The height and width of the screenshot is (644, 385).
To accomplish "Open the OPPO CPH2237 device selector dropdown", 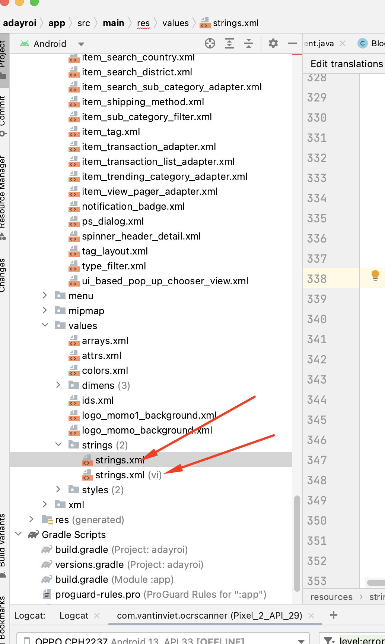I will 301,641.
